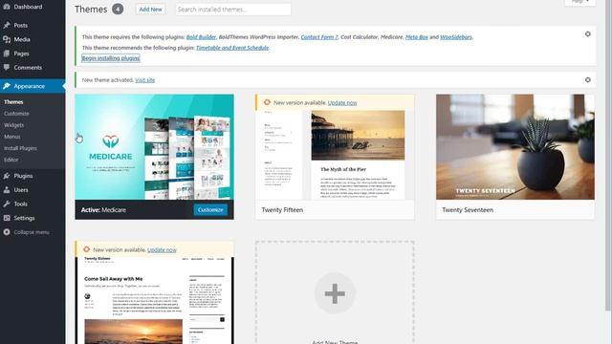Go to the Plugins menu
The width and height of the screenshot is (612, 344).
click(x=33, y=176)
